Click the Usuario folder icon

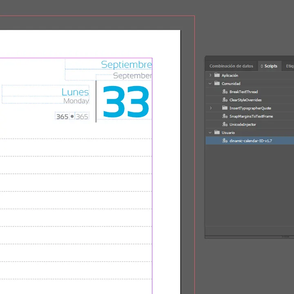coord(217,133)
